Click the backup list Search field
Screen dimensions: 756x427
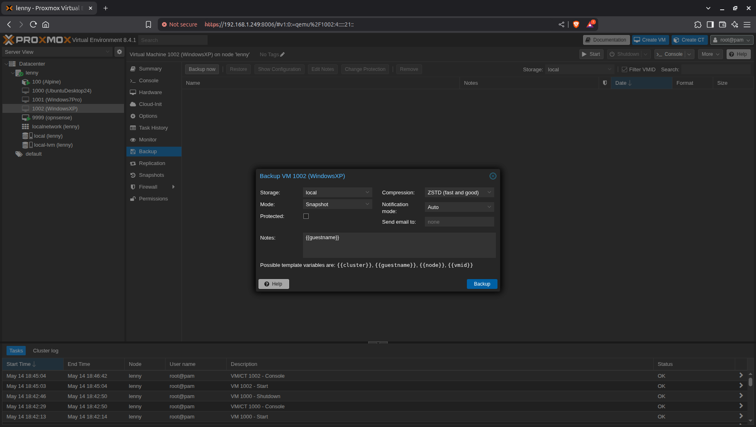[716, 70]
